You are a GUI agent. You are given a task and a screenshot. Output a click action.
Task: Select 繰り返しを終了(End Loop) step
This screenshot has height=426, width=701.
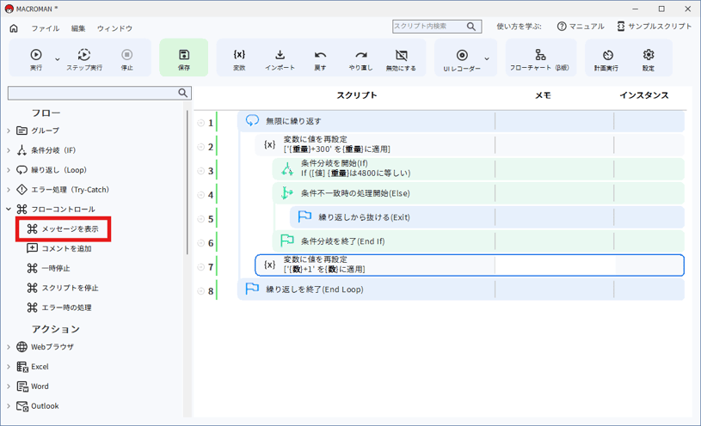(460, 289)
